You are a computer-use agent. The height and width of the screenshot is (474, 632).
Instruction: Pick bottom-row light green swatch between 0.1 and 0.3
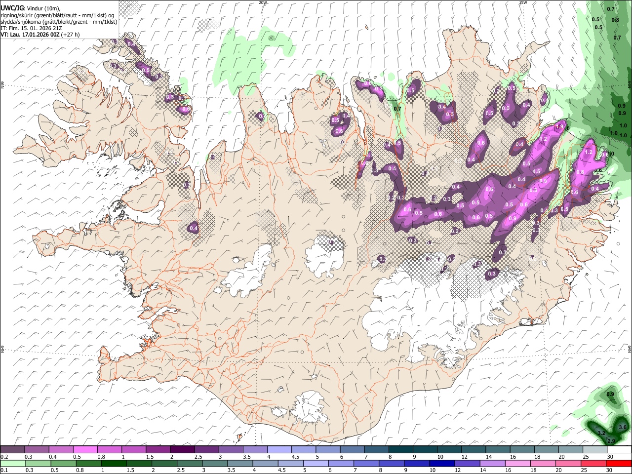[x=12, y=463]
